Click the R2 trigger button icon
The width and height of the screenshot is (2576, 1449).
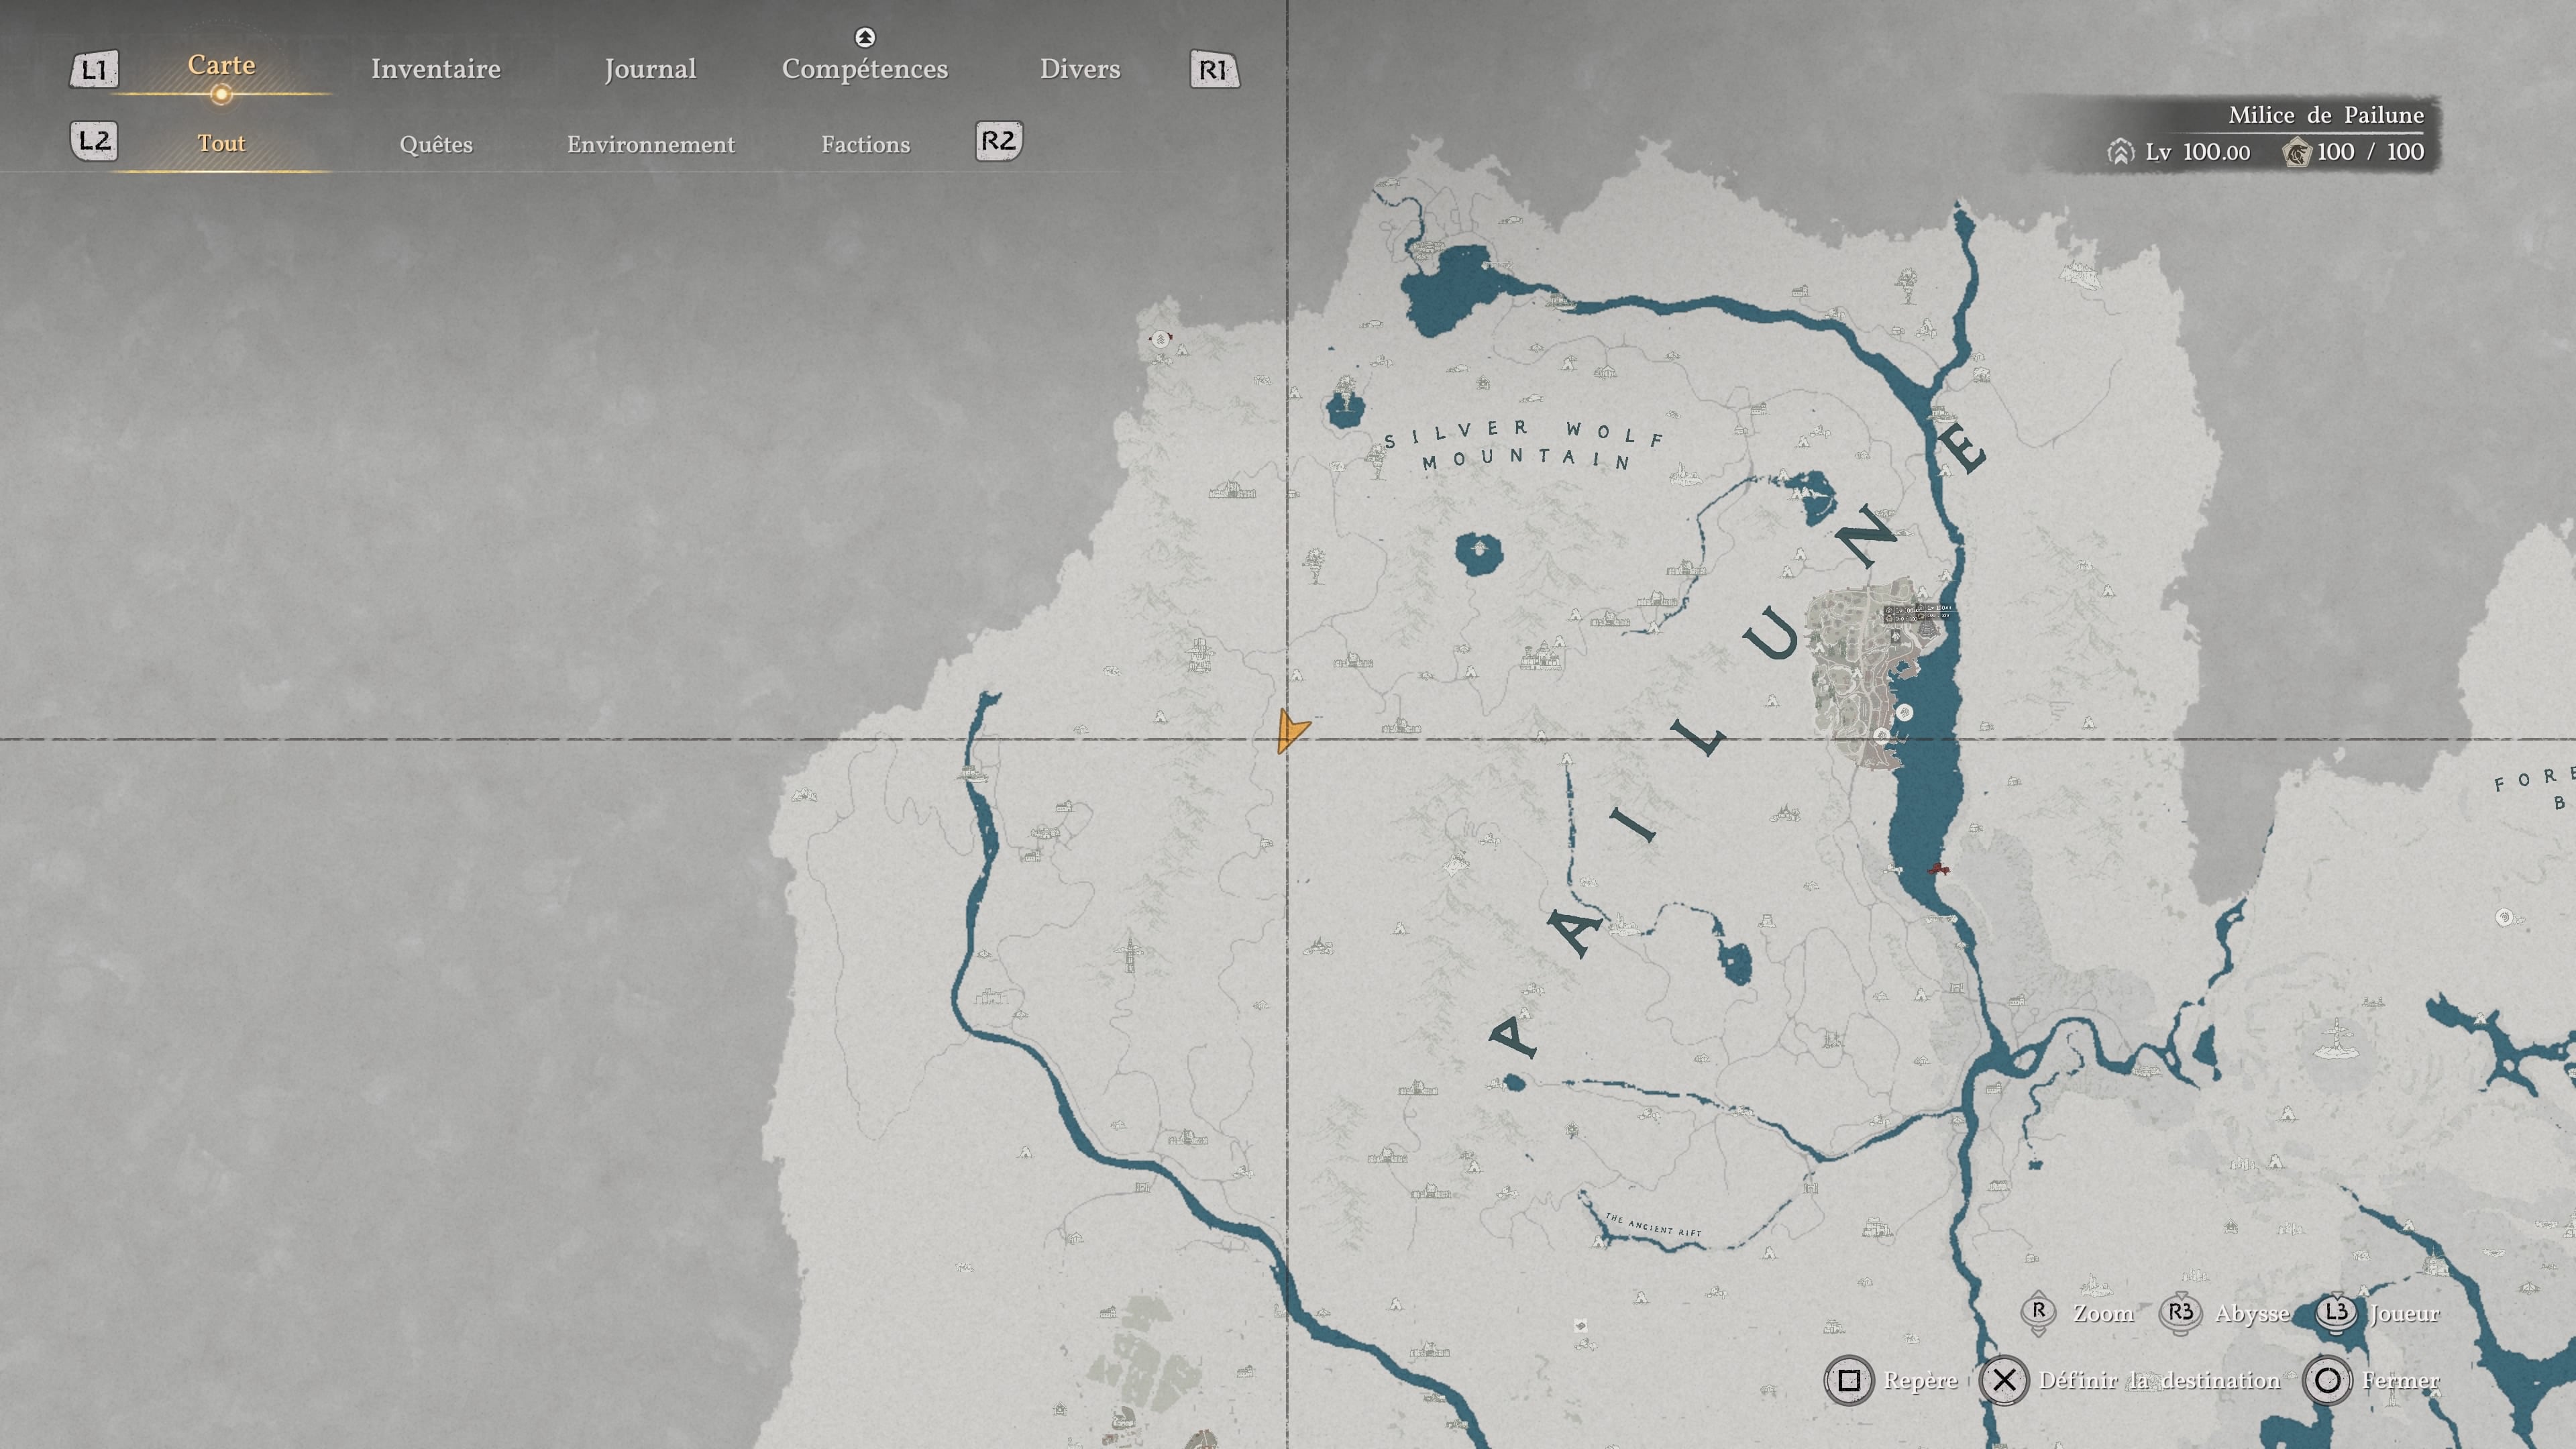point(999,141)
